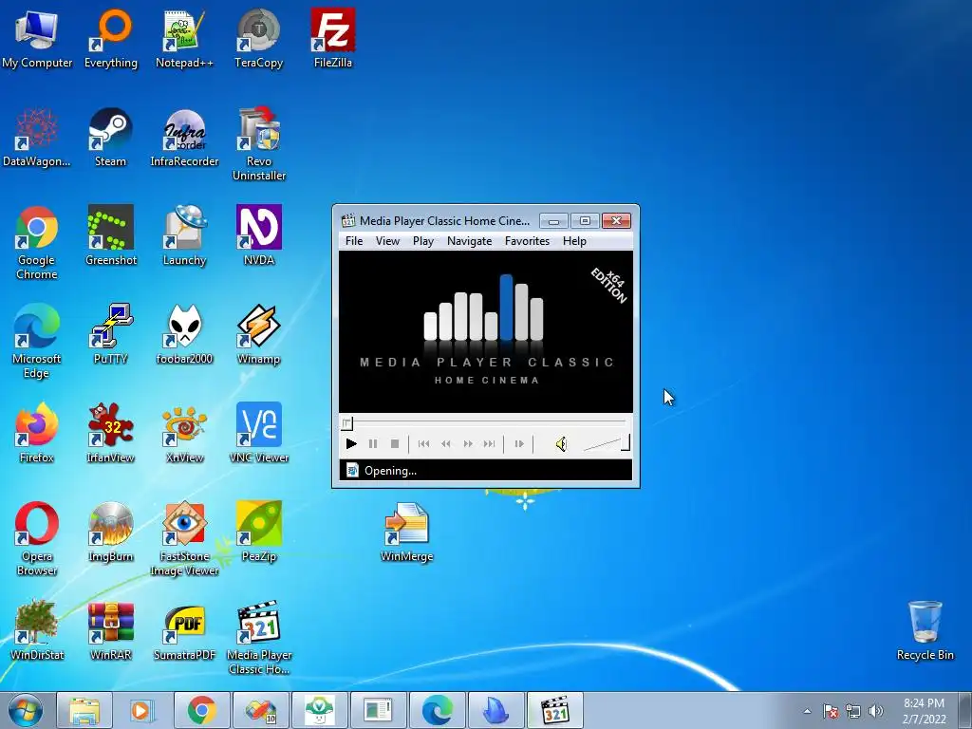Screen dimensions: 972x729
Task: Select the Firefox desktop shortcut
Action: (x=37, y=433)
